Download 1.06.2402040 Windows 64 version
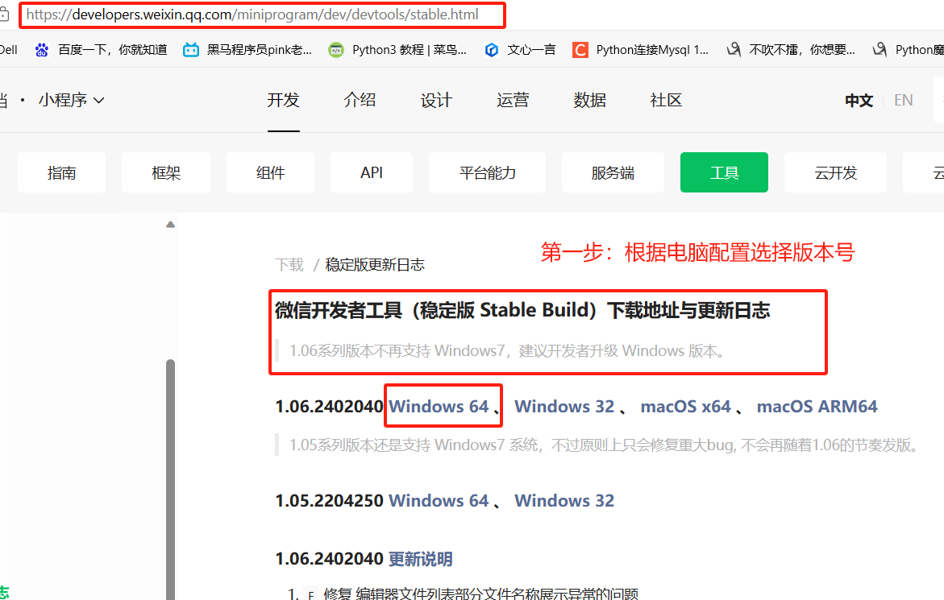Image resolution: width=944 pixels, height=600 pixels. [x=439, y=407]
